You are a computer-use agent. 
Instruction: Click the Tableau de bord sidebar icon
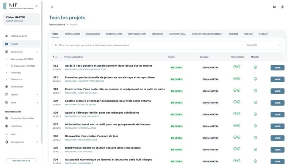[6, 36]
